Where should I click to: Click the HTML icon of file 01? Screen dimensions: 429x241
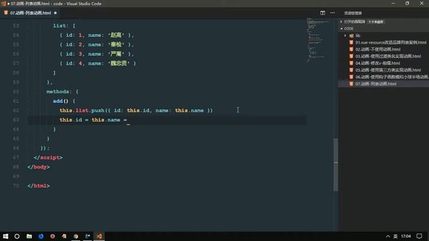pyautogui.click(x=351, y=42)
